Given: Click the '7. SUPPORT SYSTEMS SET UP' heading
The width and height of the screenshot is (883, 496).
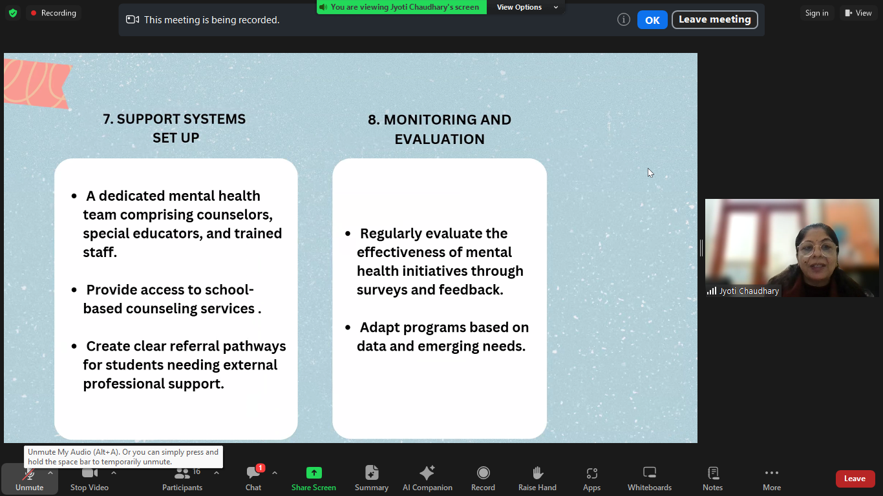Looking at the screenshot, I should pyautogui.click(x=175, y=128).
